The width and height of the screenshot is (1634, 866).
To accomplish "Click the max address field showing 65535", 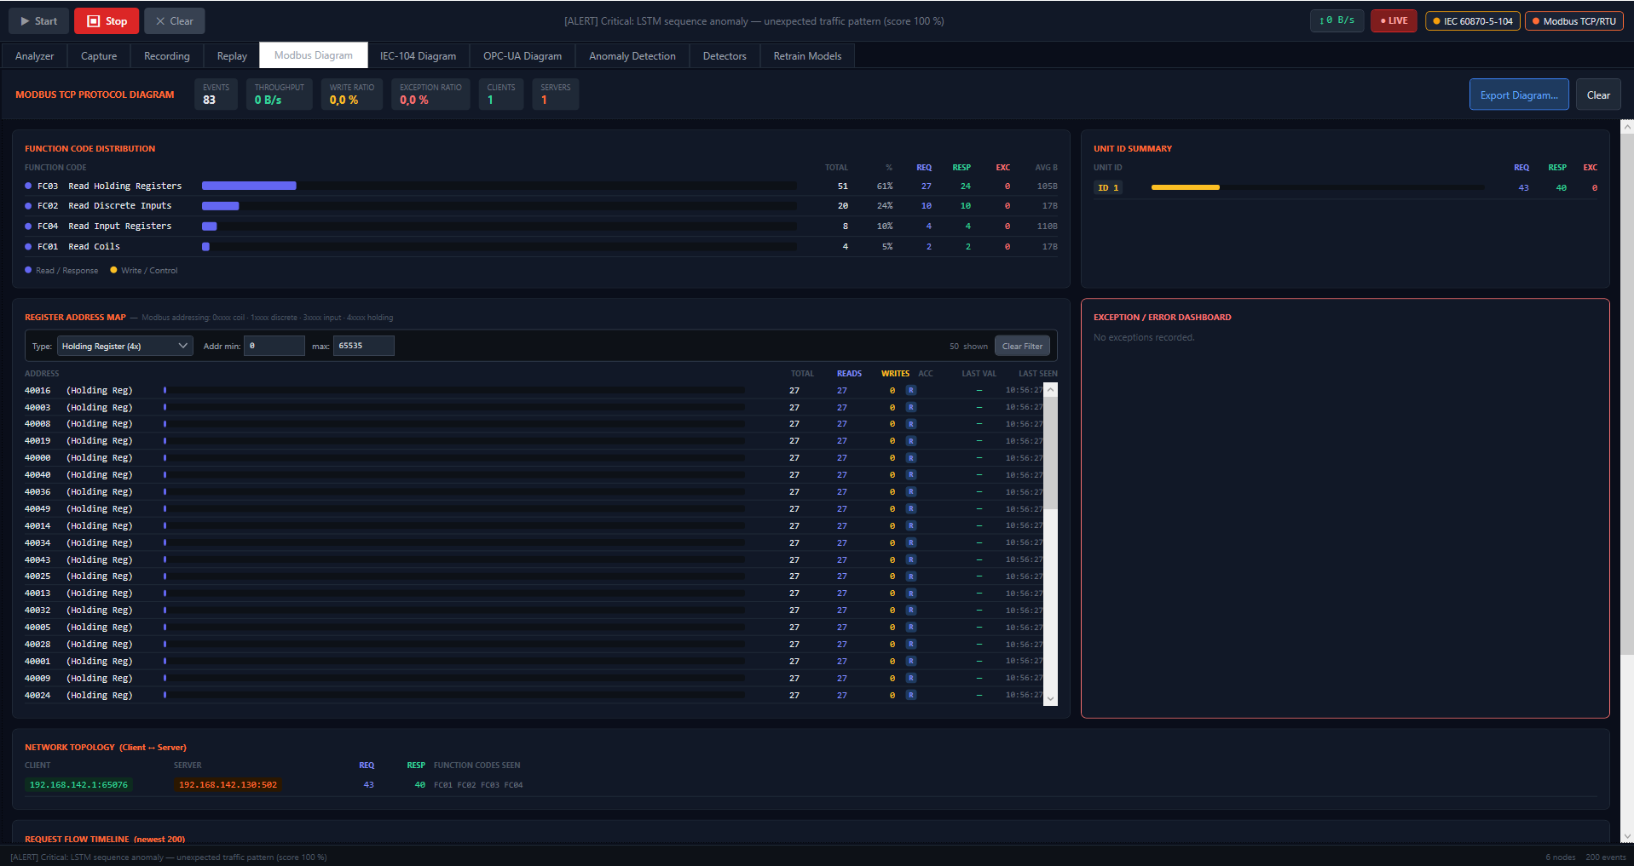I will 363,346.
